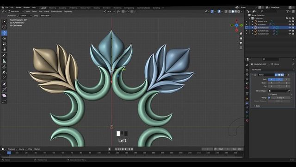Switch orthographic/perspective grid icon in viewport
This screenshot has height=167, width=296.
click(241, 48)
